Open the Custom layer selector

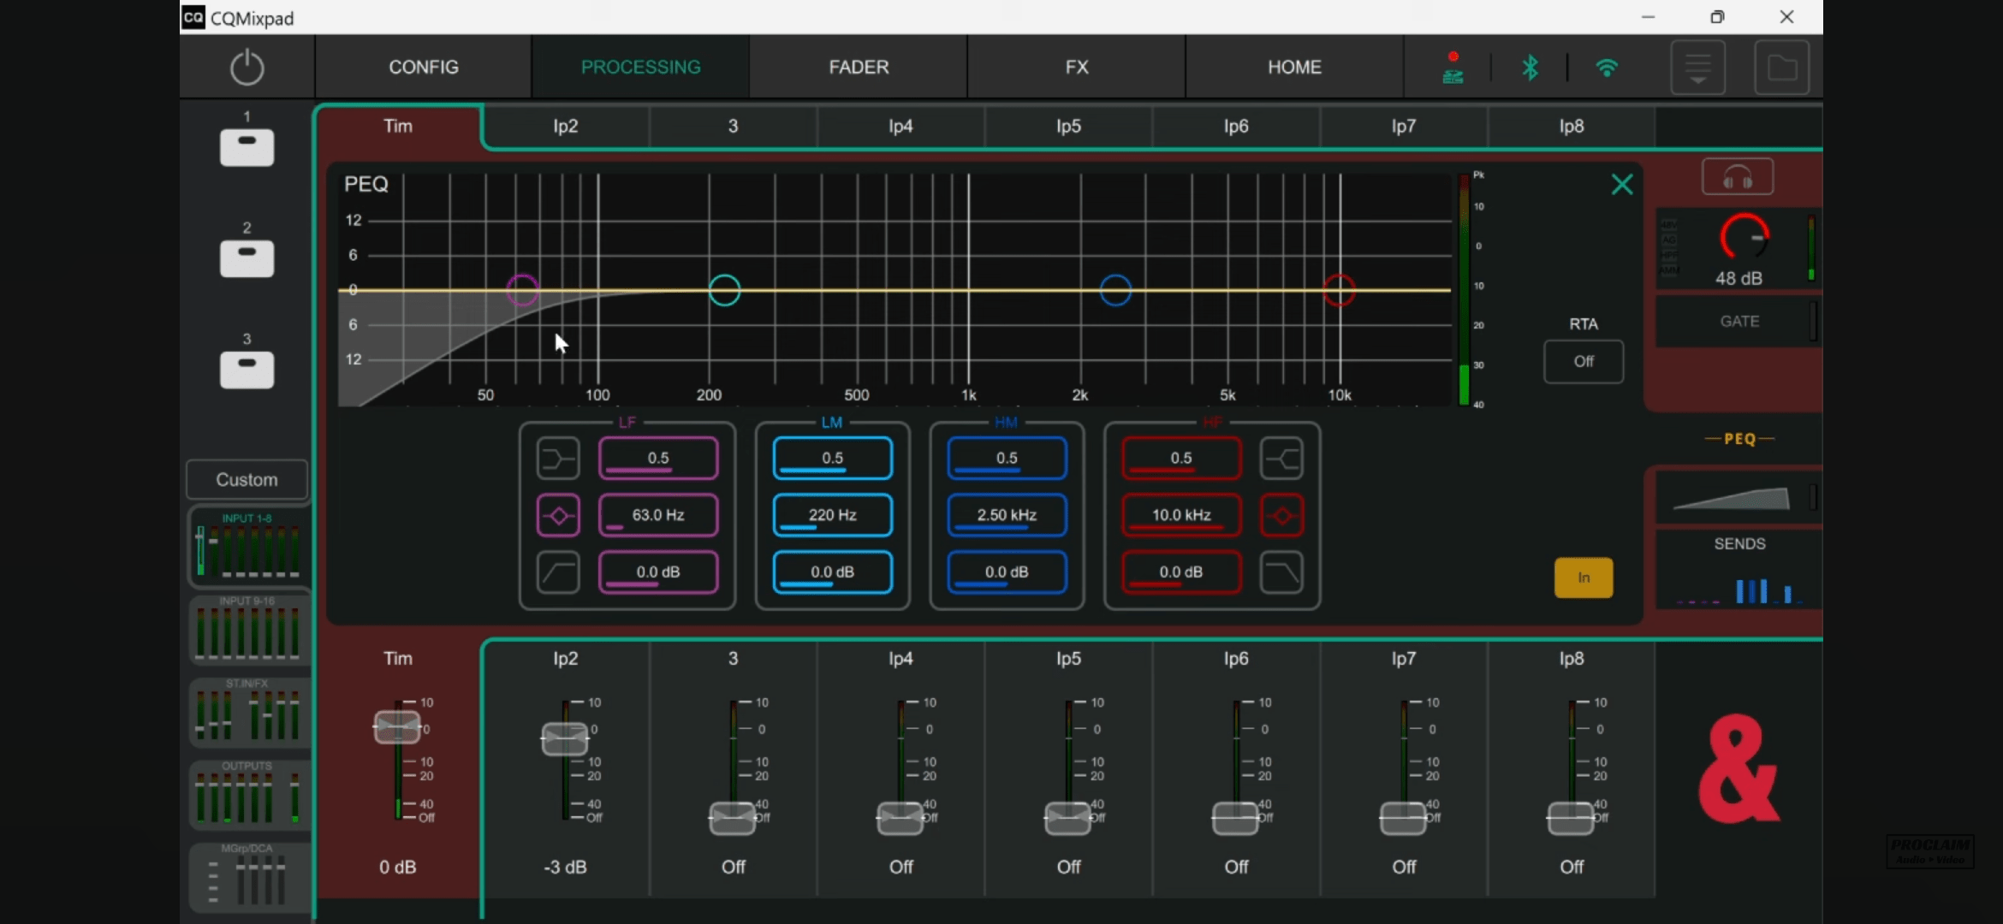(247, 480)
